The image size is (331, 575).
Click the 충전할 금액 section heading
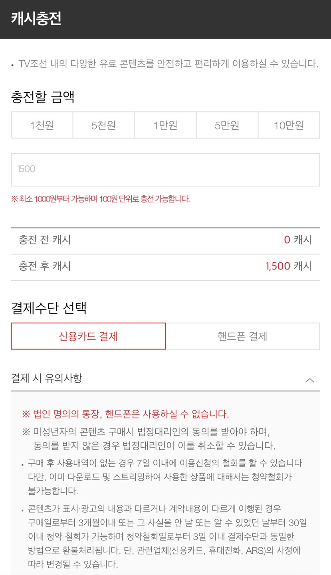38,94
